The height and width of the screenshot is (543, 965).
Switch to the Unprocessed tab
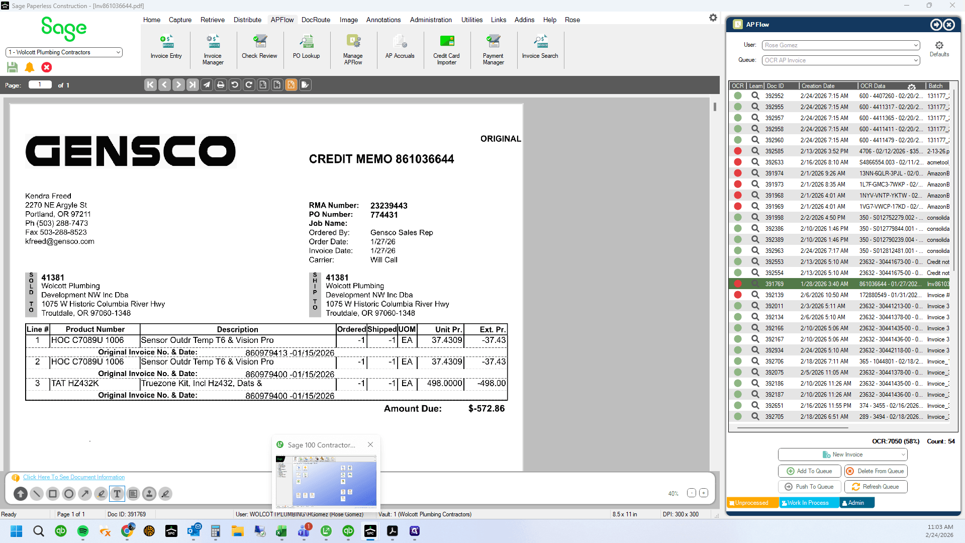click(x=752, y=503)
